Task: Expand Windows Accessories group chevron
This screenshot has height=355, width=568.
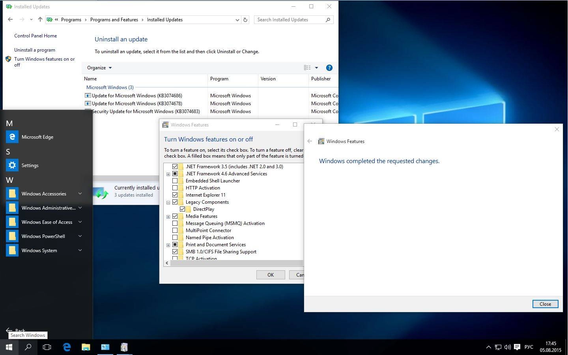Action: (80, 193)
